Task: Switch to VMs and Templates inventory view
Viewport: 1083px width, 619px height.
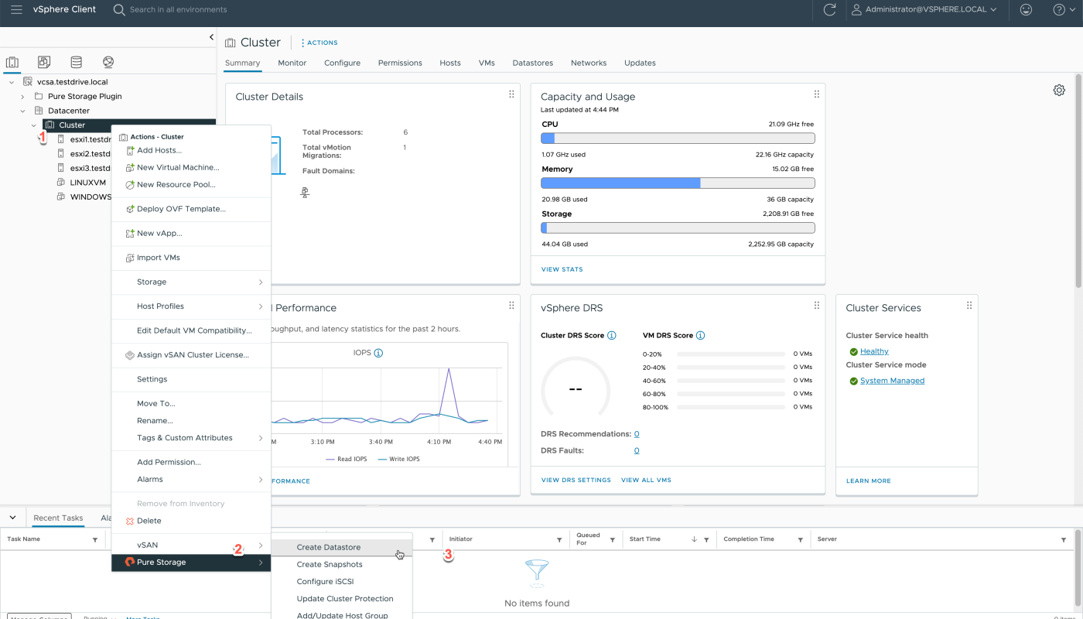Action: pos(44,62)
